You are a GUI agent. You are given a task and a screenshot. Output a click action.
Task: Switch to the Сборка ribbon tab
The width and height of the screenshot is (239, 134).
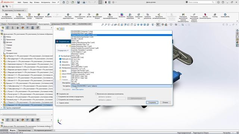click(3, 24)
